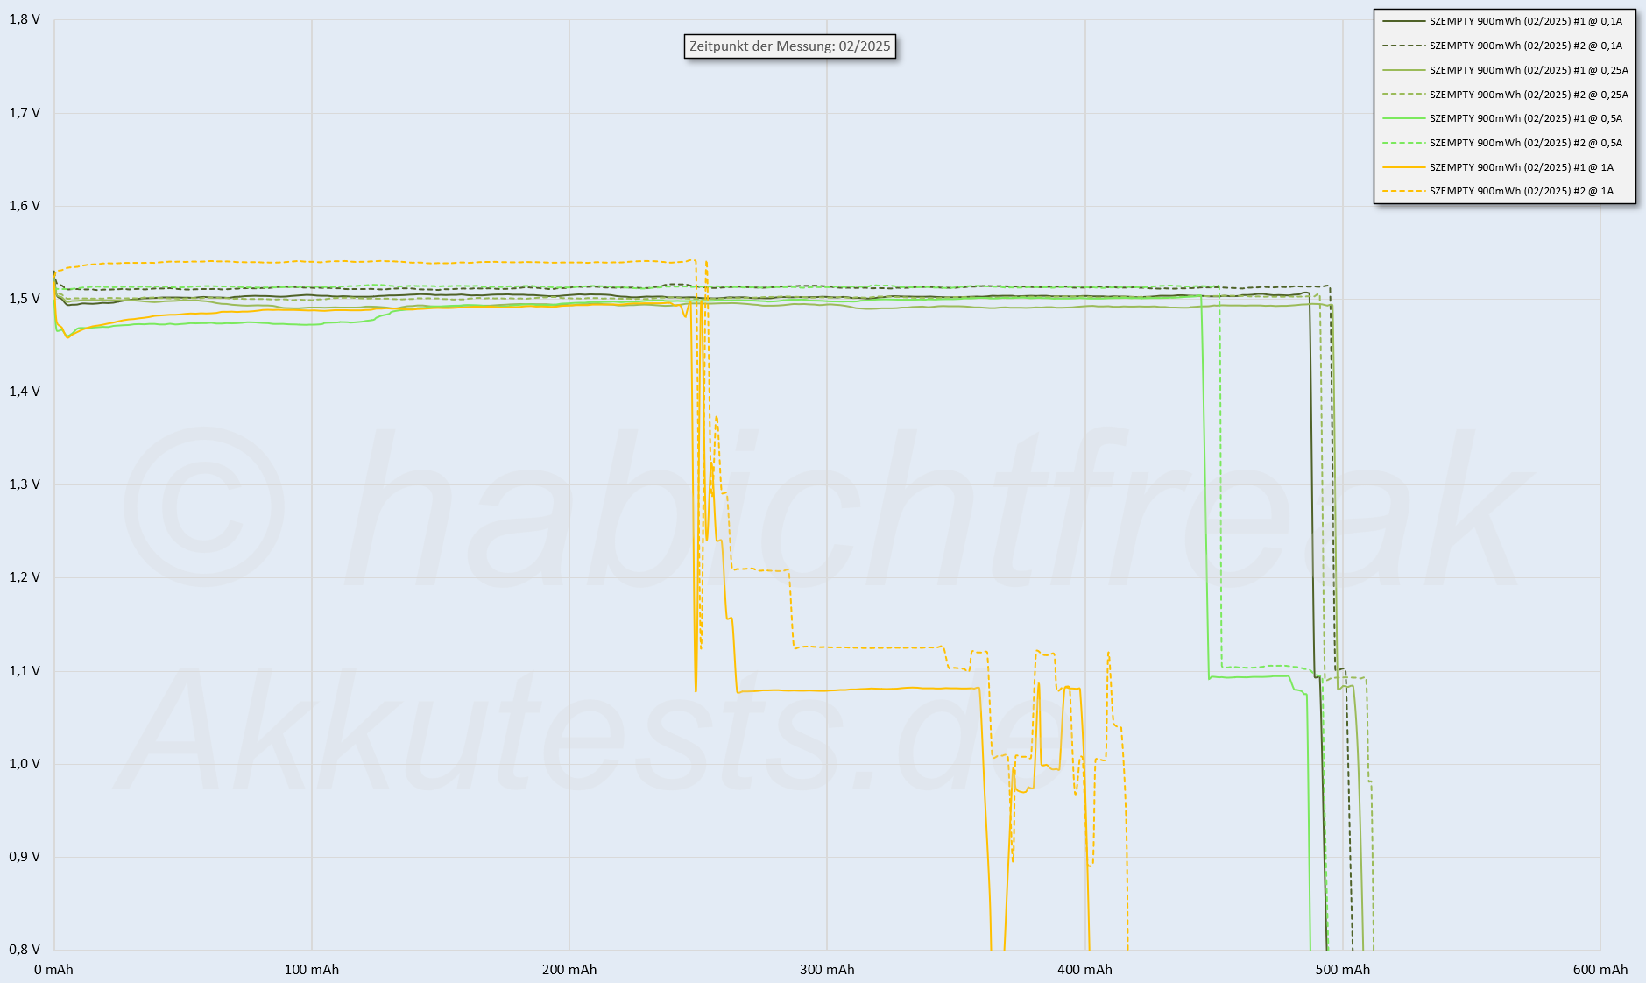This screenshot has height=983, width=1646.
Task: Click the '0,8 V' y-axis label
Action: (25, 950)
